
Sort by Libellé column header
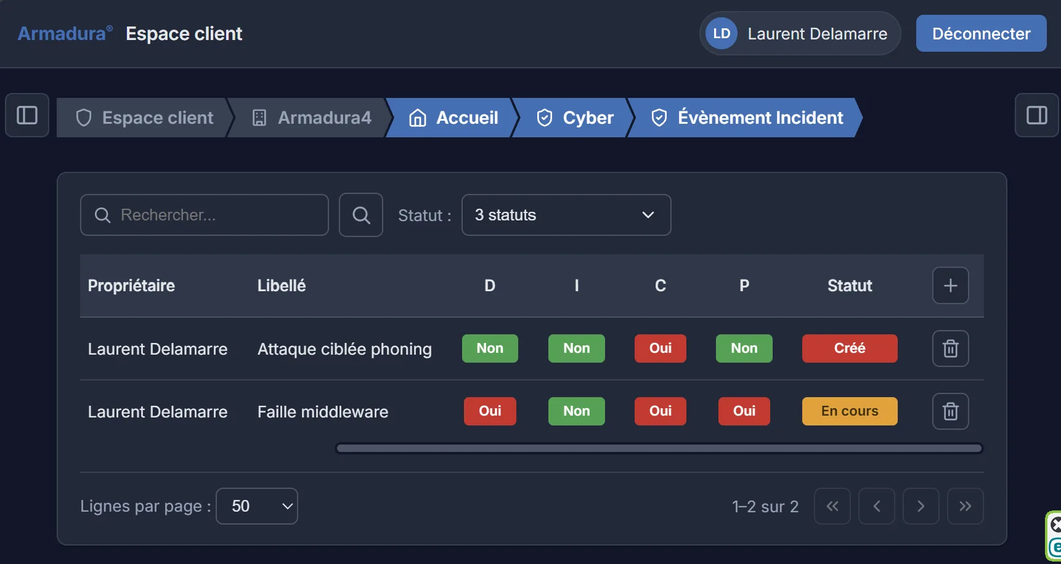coord(282,286)
